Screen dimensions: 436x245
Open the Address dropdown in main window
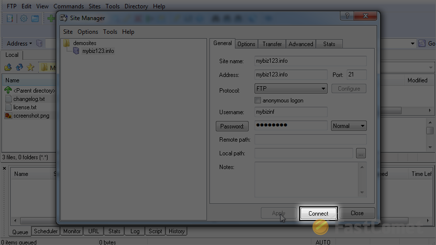point(20,44)
